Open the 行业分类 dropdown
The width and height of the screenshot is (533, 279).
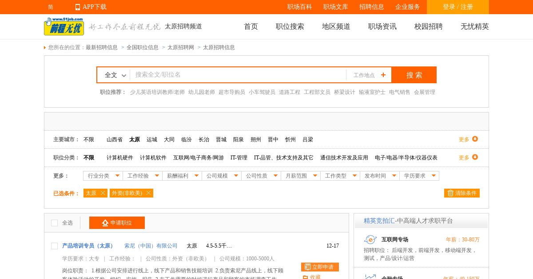[x=103, y=176]
